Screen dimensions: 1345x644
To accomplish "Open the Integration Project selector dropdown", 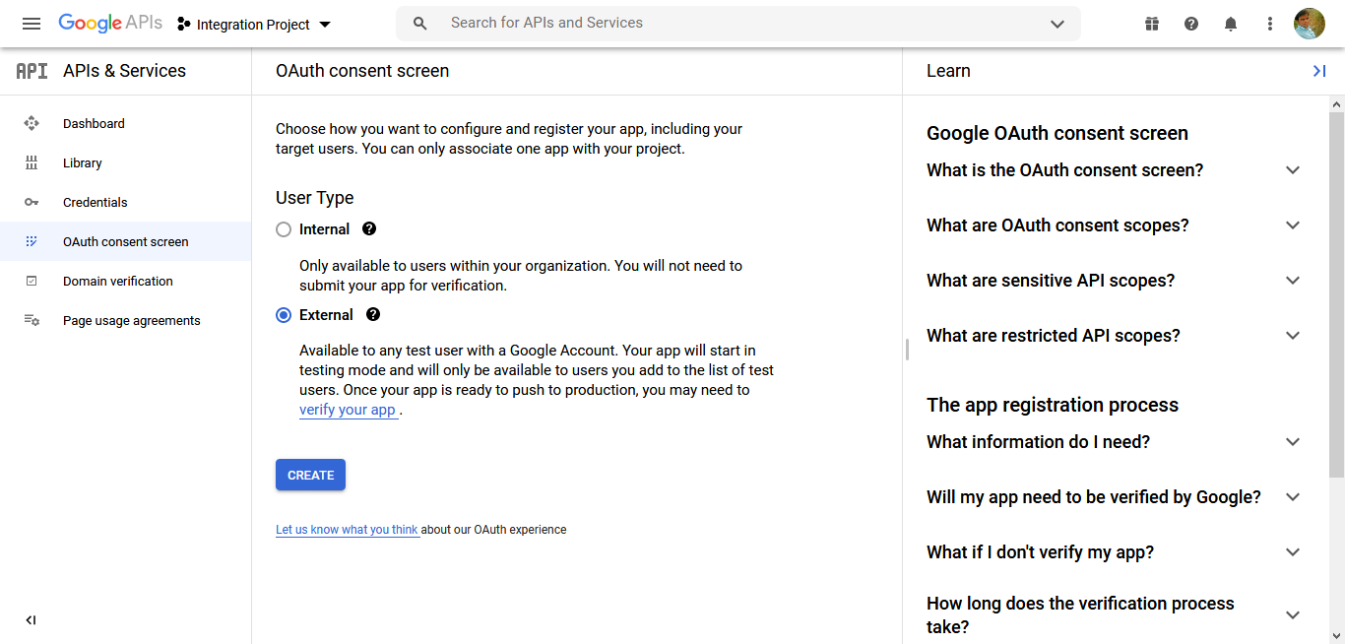I will 254,24.
